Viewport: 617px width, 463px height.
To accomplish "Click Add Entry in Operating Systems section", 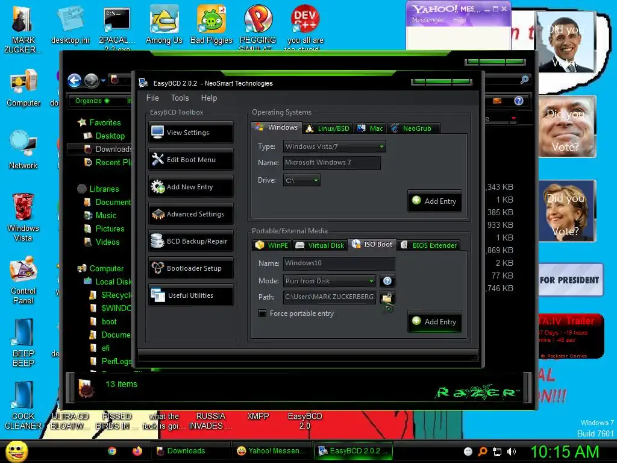I will [x=435, y=201].
